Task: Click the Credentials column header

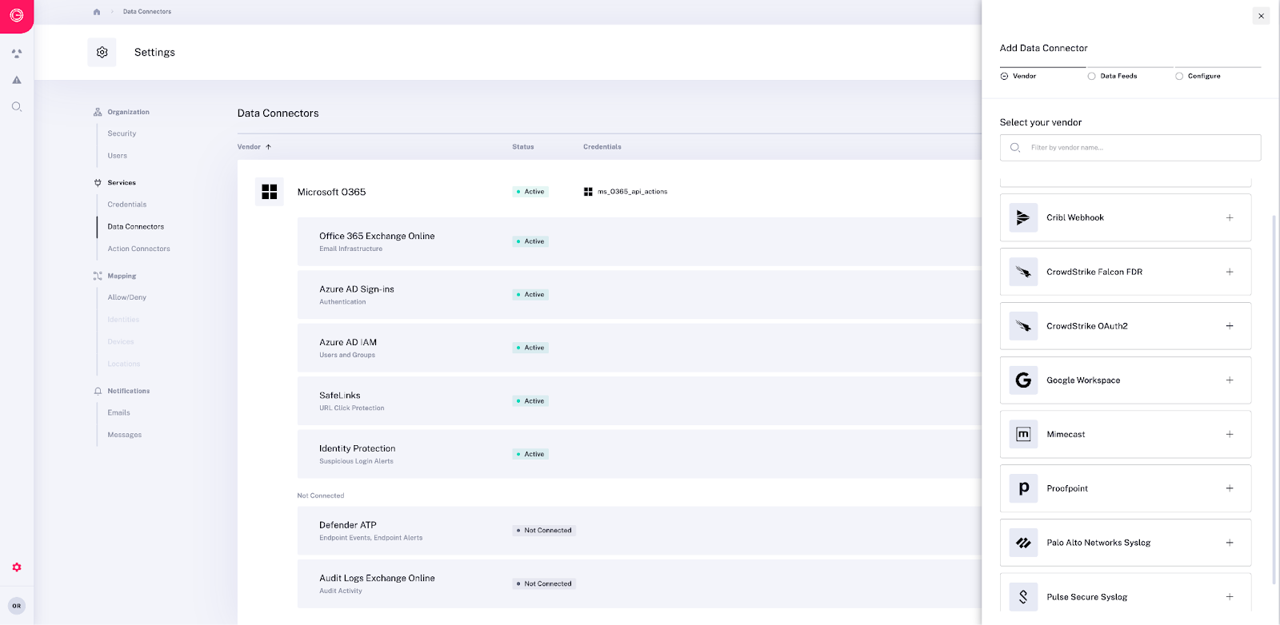Action: tap(602, 147)
